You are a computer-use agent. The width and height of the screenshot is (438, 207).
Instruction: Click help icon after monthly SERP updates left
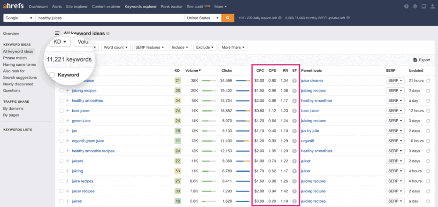(348, 18)
